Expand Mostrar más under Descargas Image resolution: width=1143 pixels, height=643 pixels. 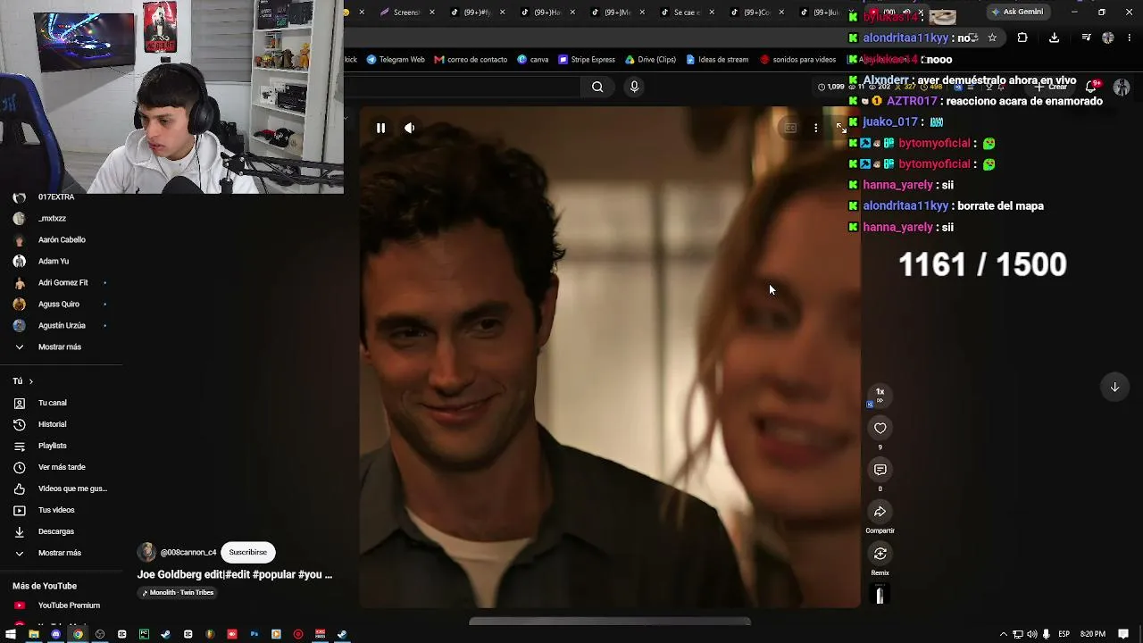click(60, 553)
